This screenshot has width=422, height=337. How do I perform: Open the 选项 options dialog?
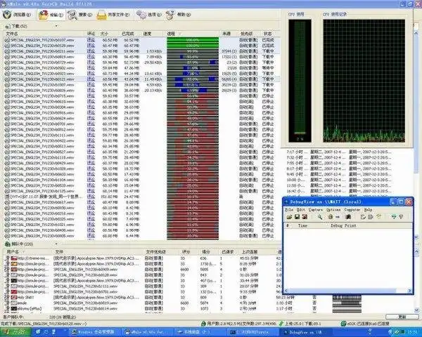(x=148, y=15)
